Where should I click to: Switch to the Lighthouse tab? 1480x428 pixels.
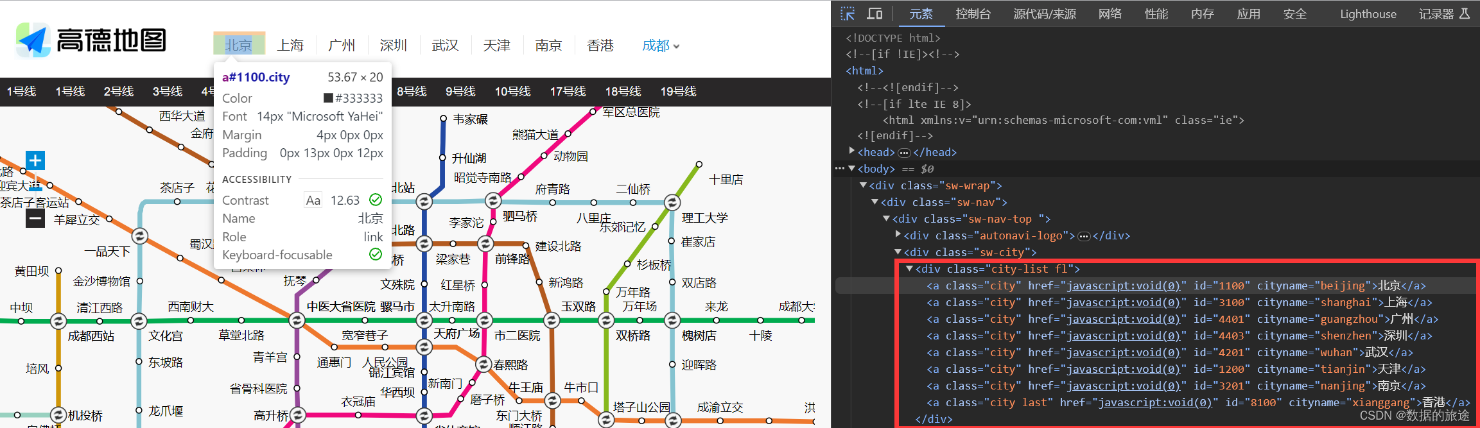[1368, 14]
